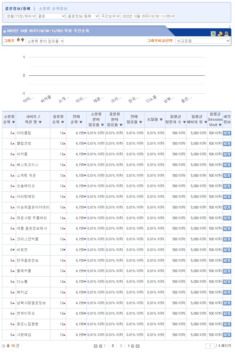
Task: Click the graph down arrow icon
Action: click(x=19, y=40)
